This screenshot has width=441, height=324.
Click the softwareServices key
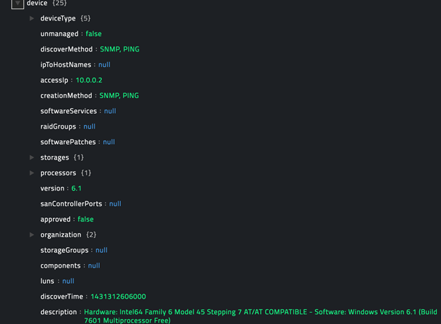click(69, 111)
